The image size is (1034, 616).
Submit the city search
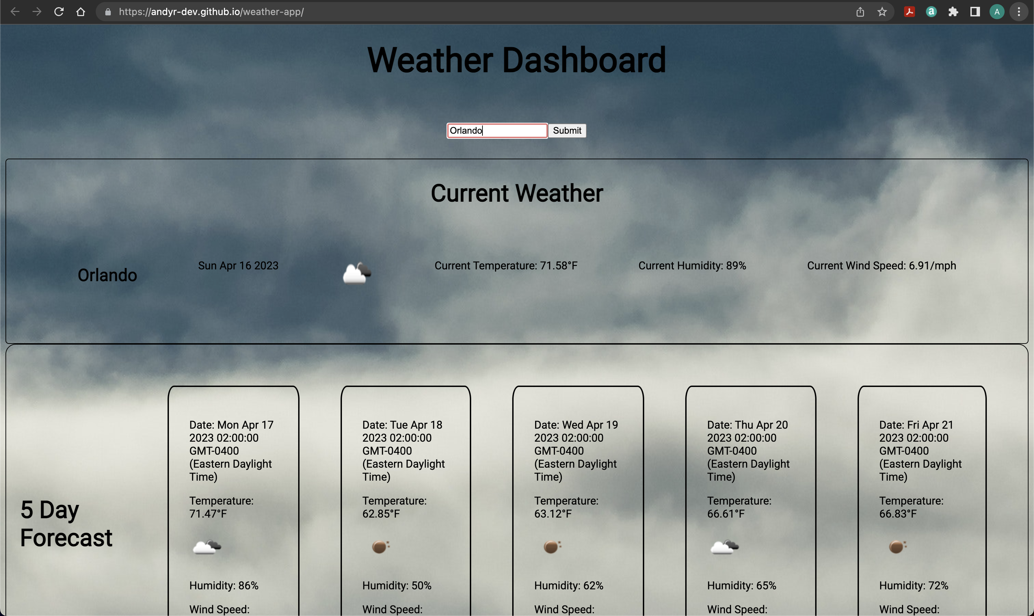[x=567, y=130]
